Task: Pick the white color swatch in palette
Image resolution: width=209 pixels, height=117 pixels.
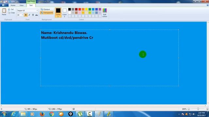Action: [x=70, y=13]
